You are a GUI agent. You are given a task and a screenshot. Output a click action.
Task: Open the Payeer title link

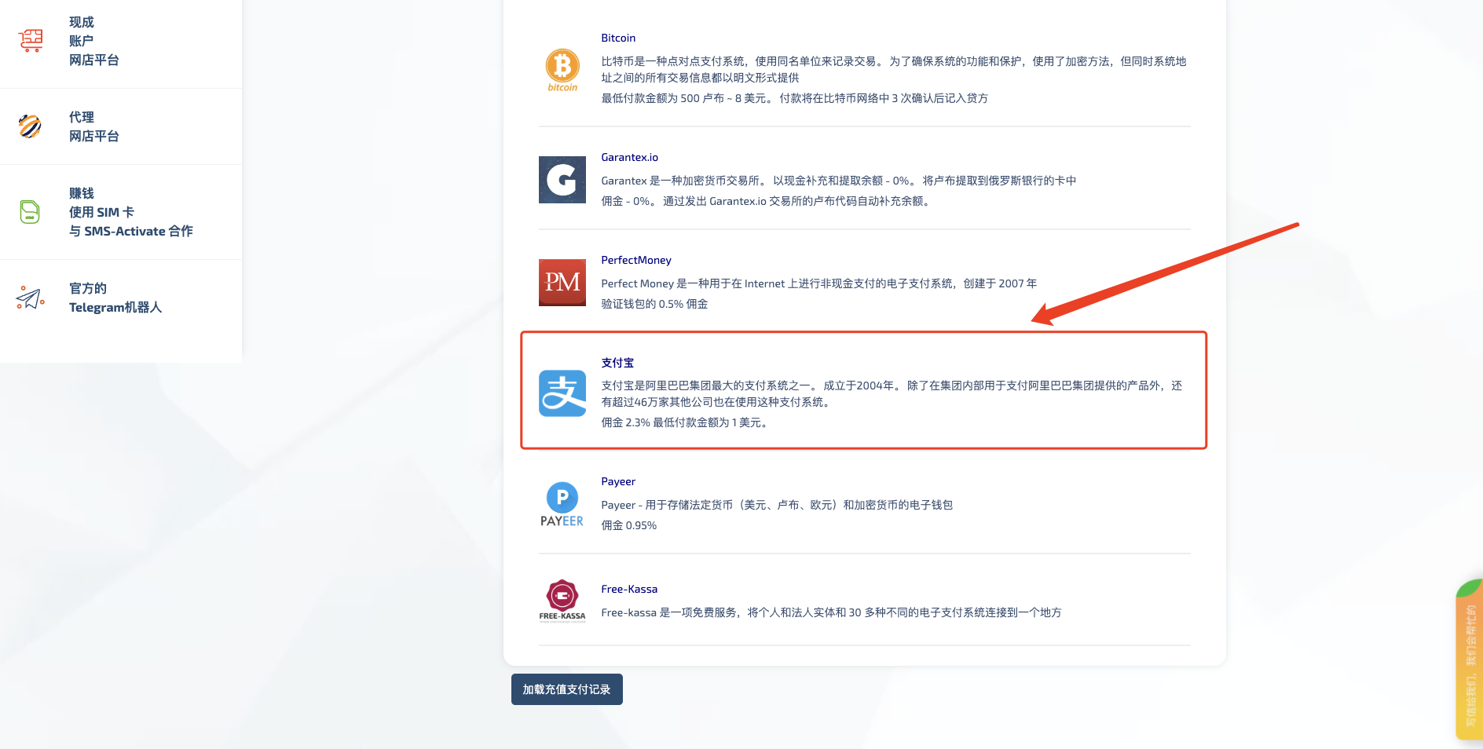[x=618, y=481]
